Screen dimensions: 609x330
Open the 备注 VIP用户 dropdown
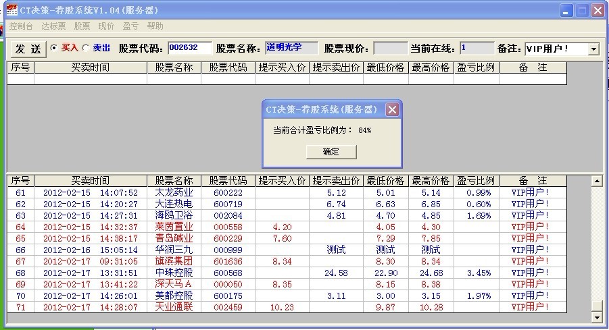593,49
